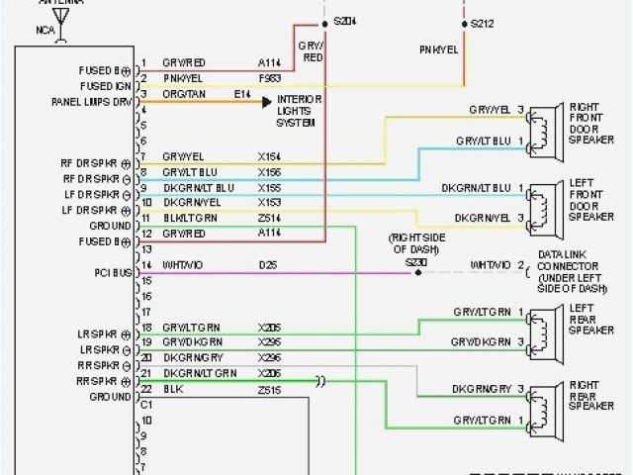Click the WHT/VIO D25 wire label
This screenshot has width=633, height=475.
[x=183, y=265]
